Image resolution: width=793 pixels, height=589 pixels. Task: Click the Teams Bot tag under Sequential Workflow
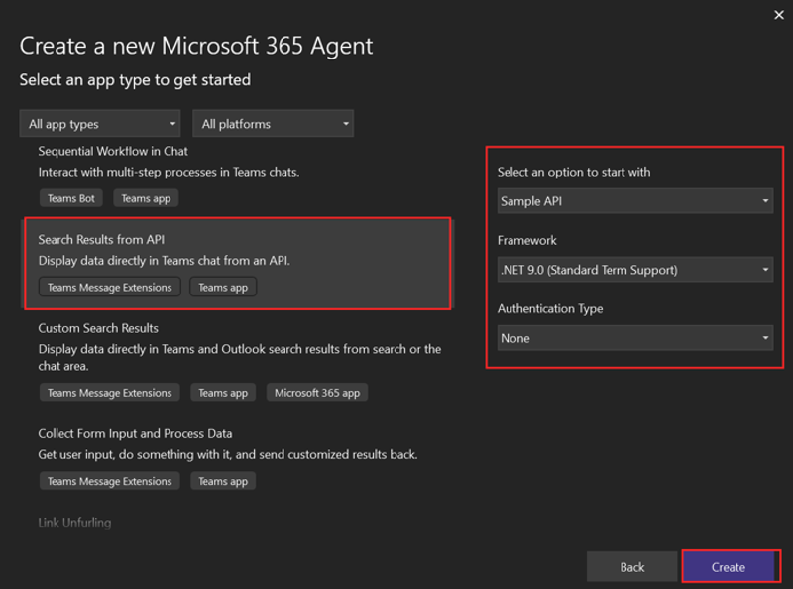tap(70, 197)
